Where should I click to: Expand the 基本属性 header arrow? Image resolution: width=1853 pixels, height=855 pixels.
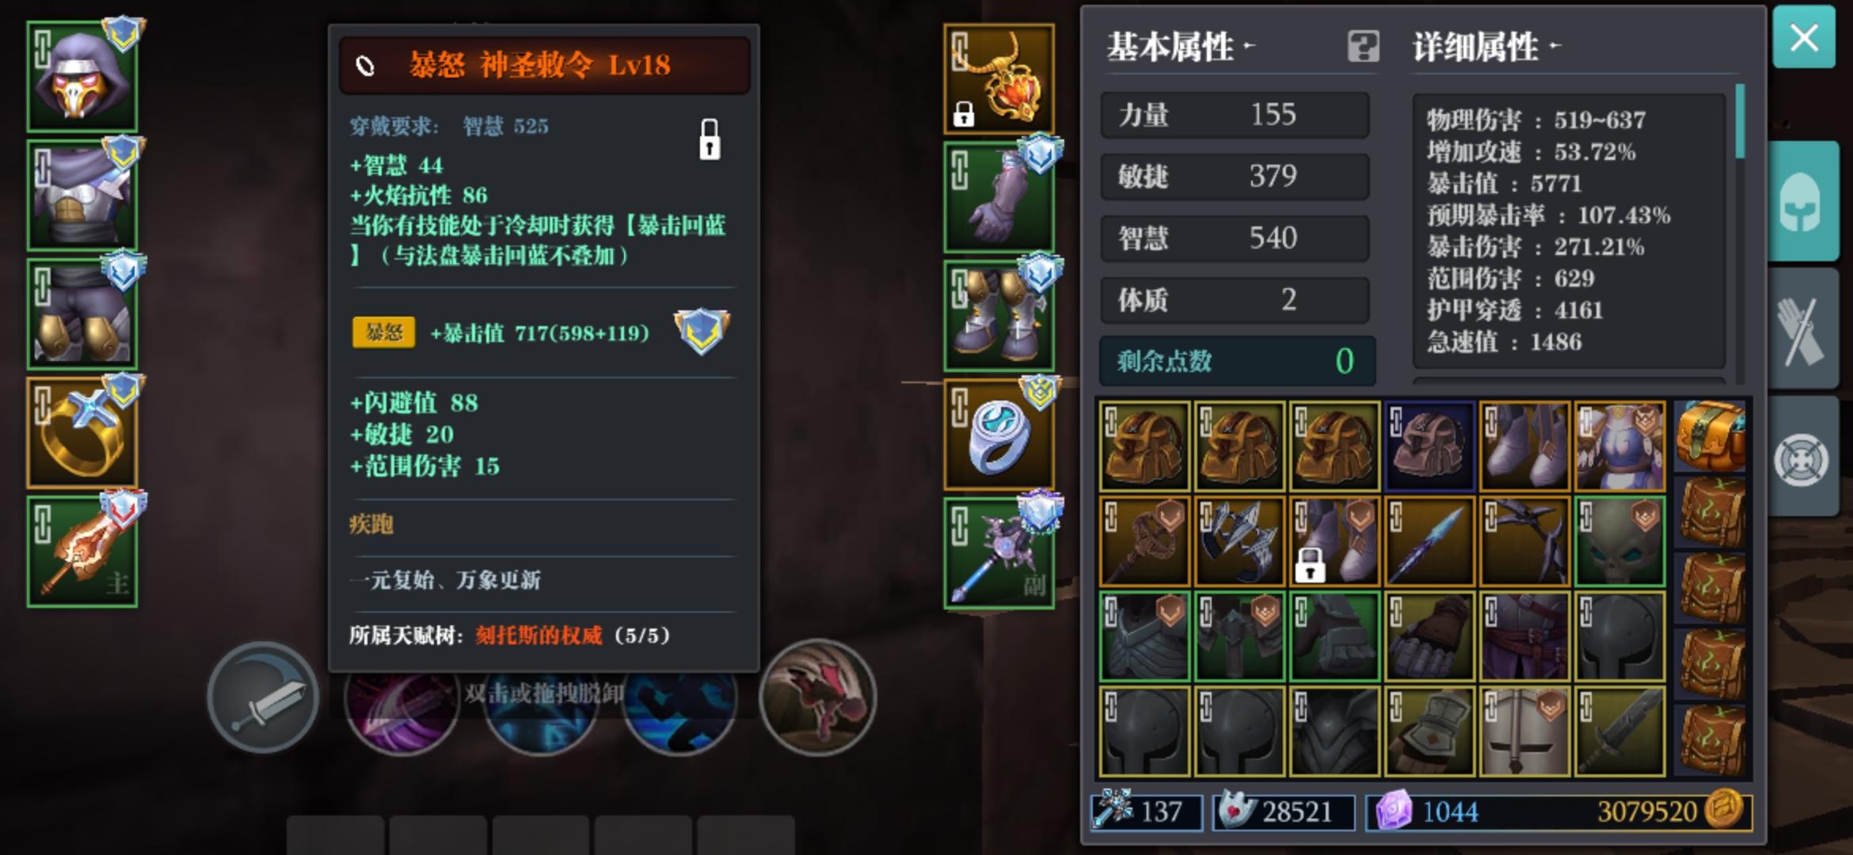(x=1250, y=46)
